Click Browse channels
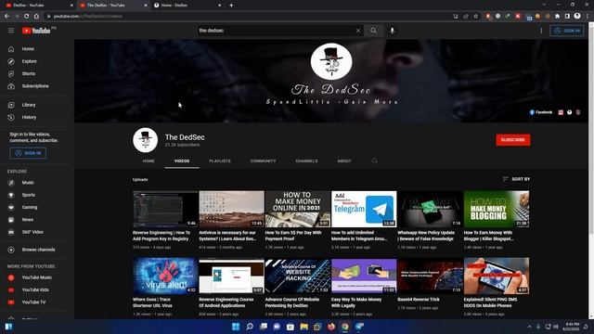The image size is (594, 334). coord(37,250)
